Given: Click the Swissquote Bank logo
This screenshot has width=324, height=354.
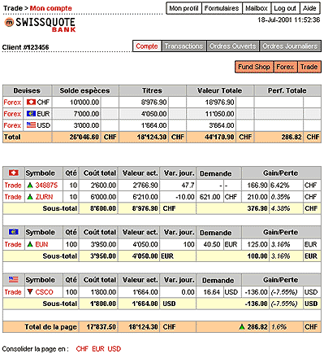Looking at the screenshot, I should [40, 24].
